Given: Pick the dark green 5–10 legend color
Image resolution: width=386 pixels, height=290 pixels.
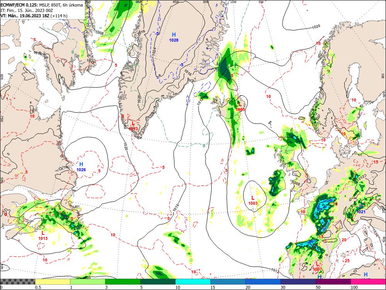Looking at the screenshot, I should point(158,282).
